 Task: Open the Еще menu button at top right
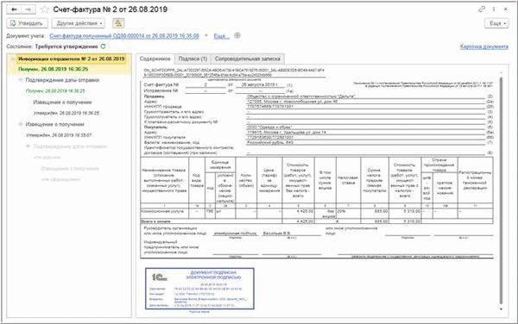(x=496, y=23)
